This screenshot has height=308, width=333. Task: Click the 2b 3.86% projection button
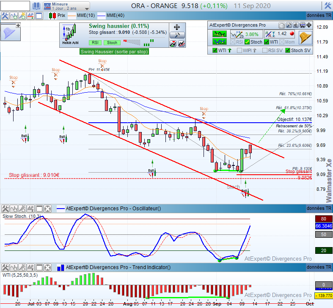point(246,34)
